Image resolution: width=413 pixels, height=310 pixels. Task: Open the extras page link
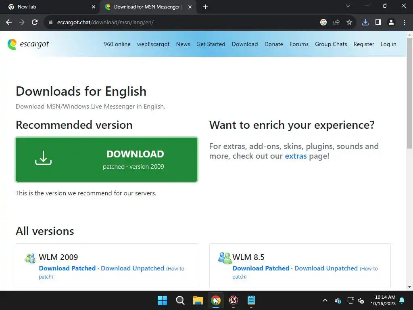[x=296, y=156]
